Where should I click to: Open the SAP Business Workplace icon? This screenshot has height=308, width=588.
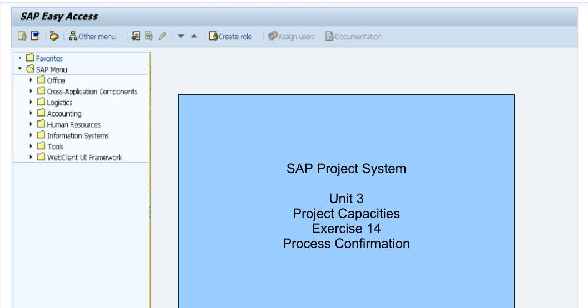54,36
